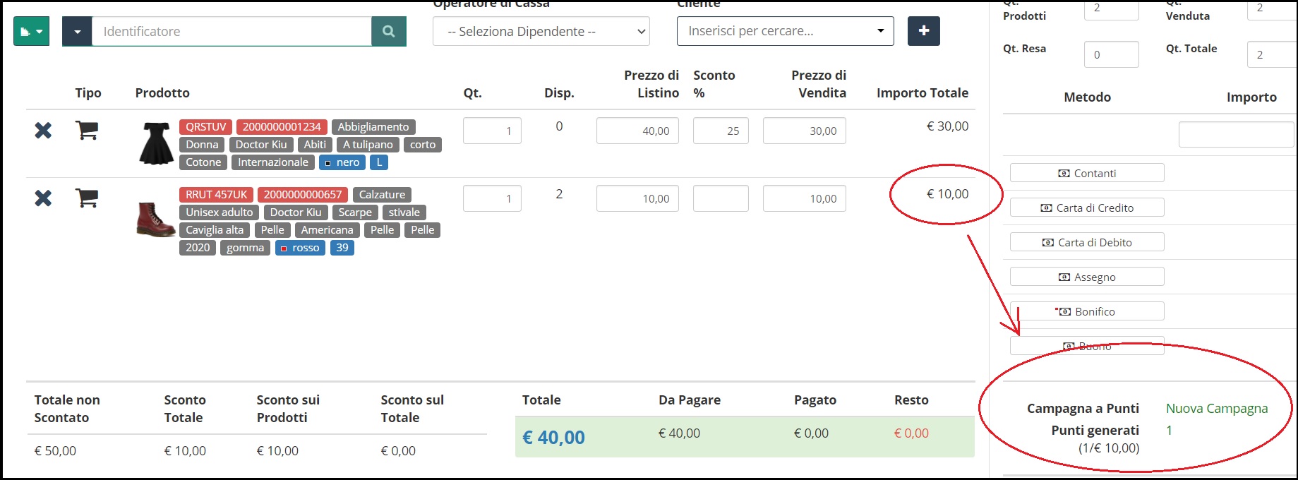Click the stivale tag
The height and width of the screenshot is (480, 1298).
404,212
